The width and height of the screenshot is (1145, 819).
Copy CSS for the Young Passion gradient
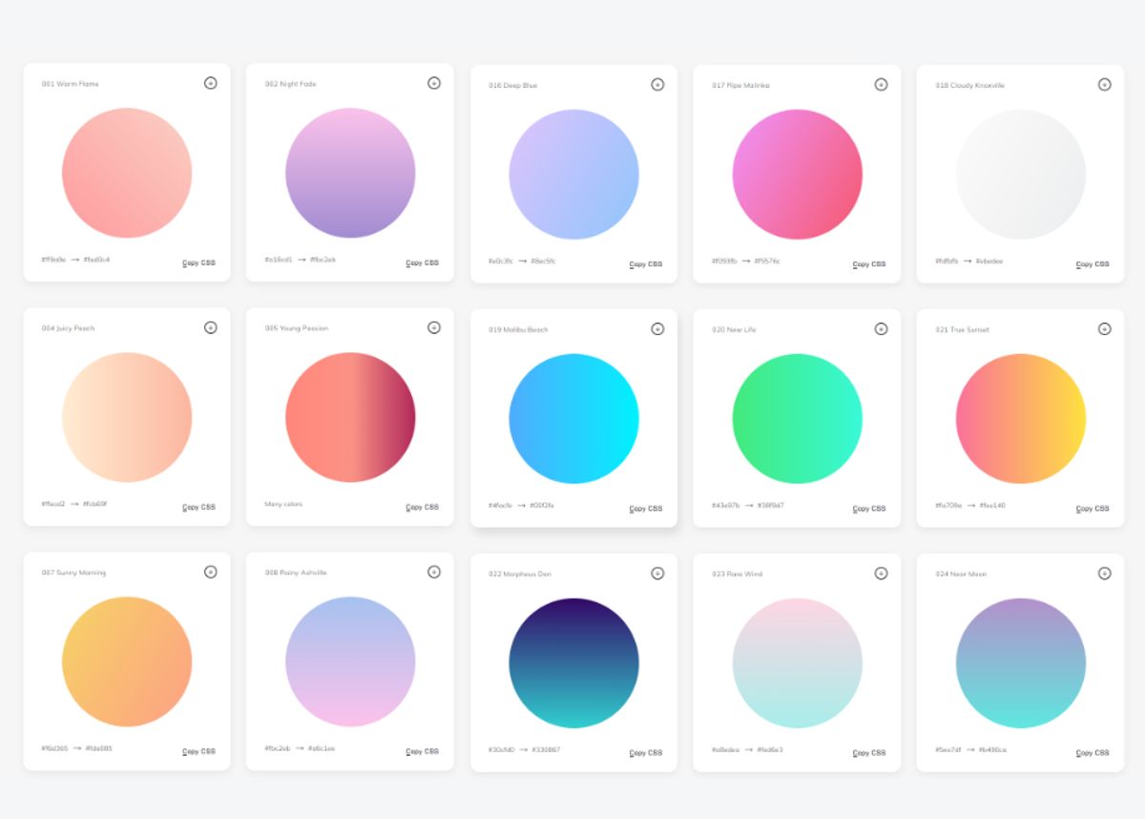point(423,507)
